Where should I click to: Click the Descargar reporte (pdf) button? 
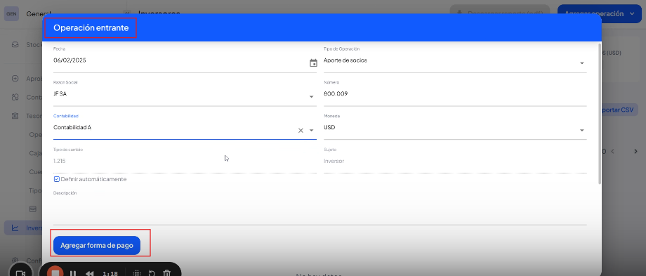[500, 13]
